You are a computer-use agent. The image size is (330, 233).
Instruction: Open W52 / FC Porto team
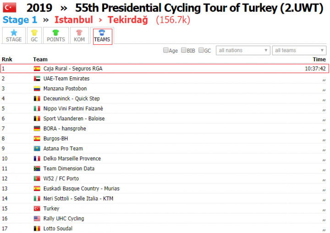click(61, 179)
